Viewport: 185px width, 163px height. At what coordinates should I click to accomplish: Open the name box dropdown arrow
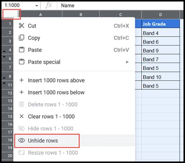37,6
